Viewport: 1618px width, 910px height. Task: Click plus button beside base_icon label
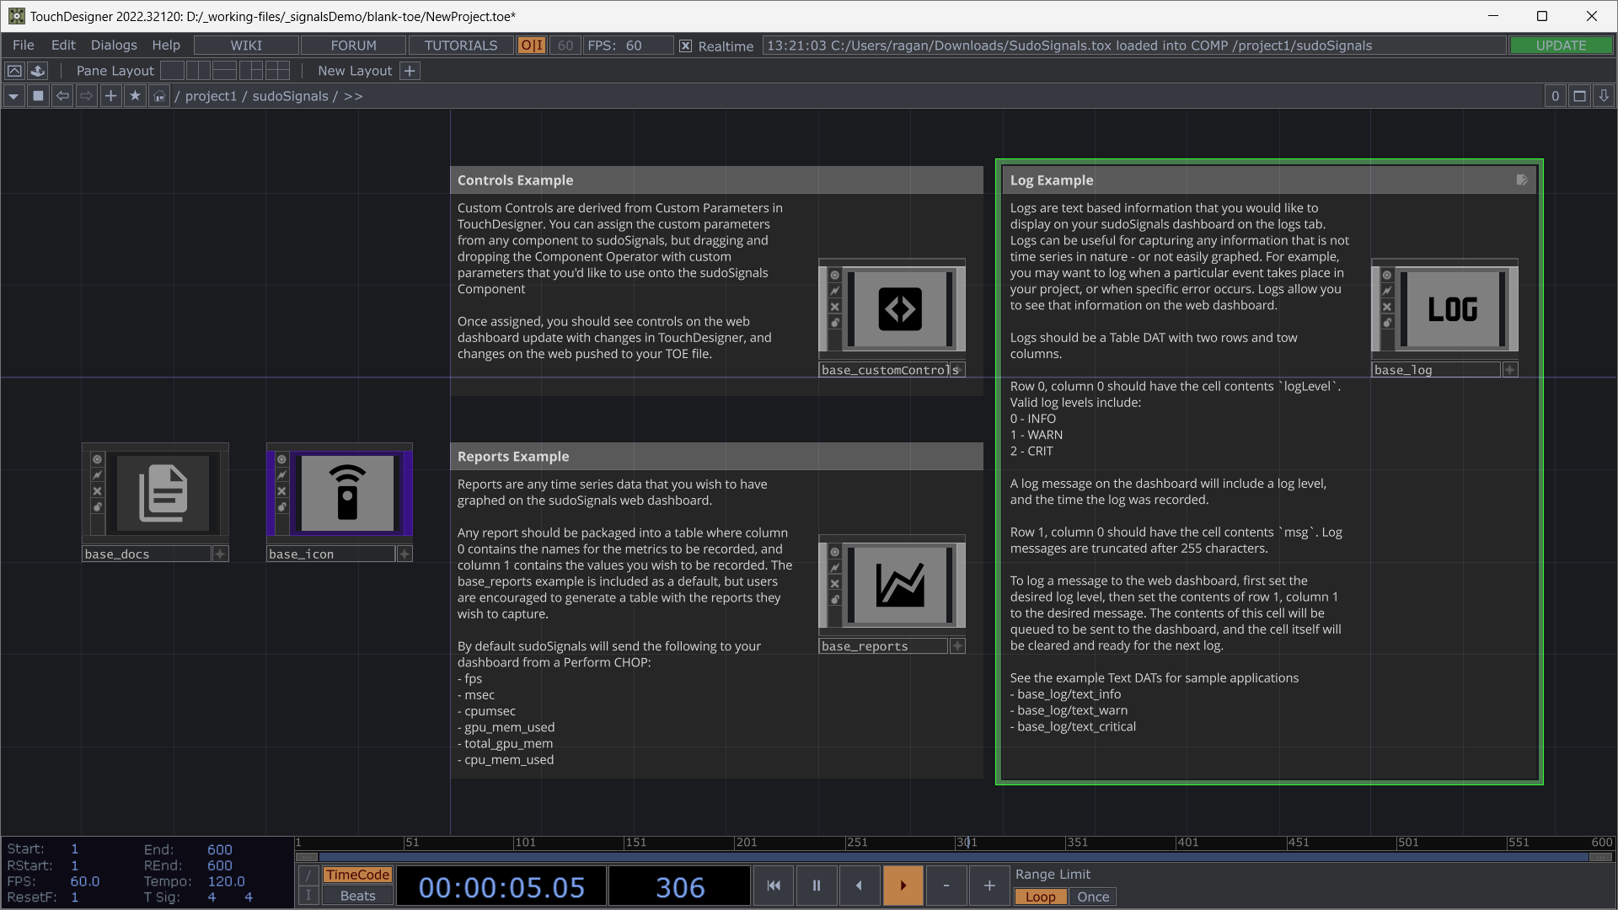click(404, 554)
